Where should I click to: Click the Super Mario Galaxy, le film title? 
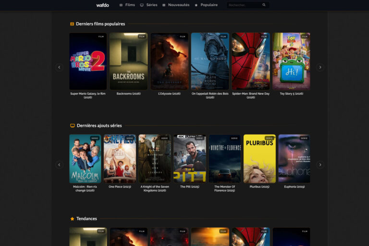pos(88,95)
